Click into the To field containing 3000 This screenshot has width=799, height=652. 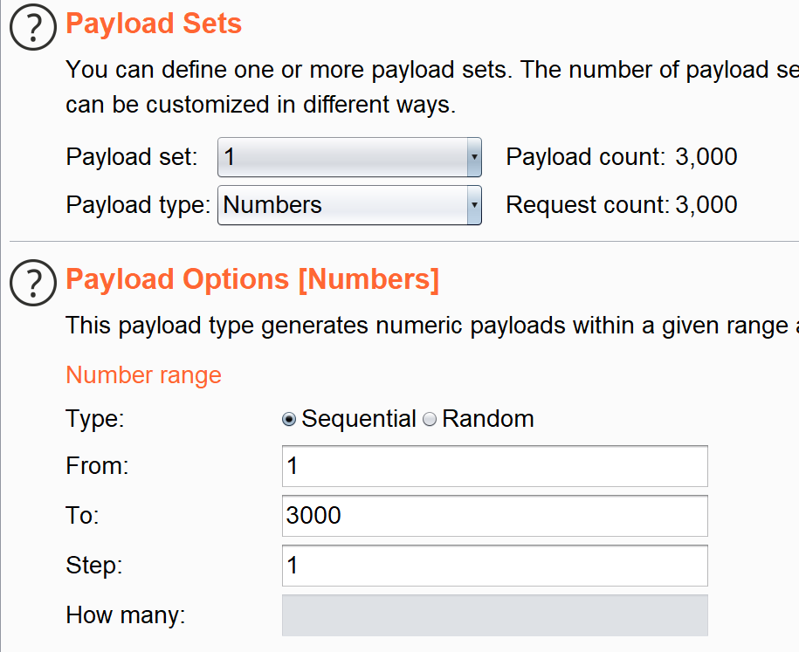(x=494, y=516)
